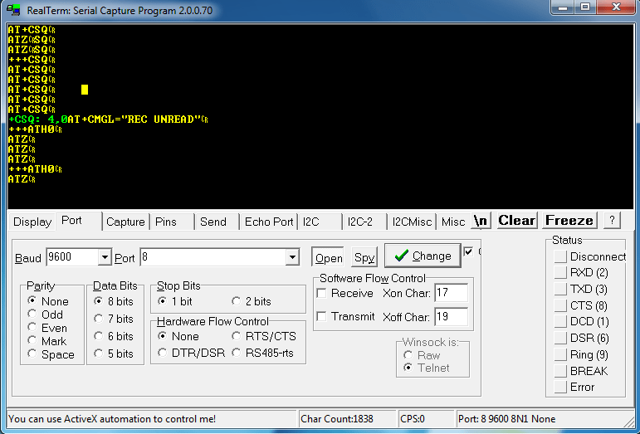Click the RealTerm title bar app icon

(x=14, y=8)
